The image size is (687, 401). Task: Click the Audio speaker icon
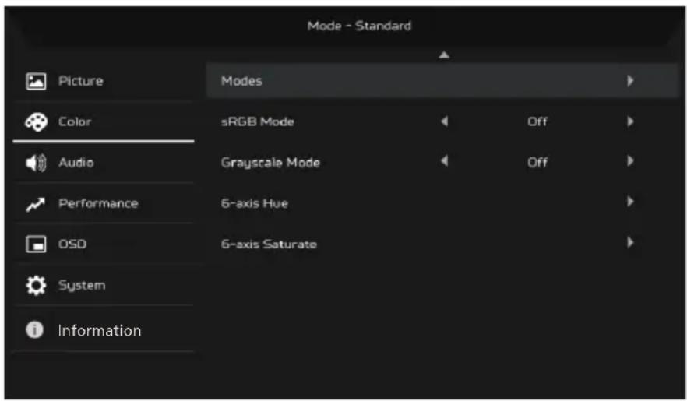pos(36,163)
